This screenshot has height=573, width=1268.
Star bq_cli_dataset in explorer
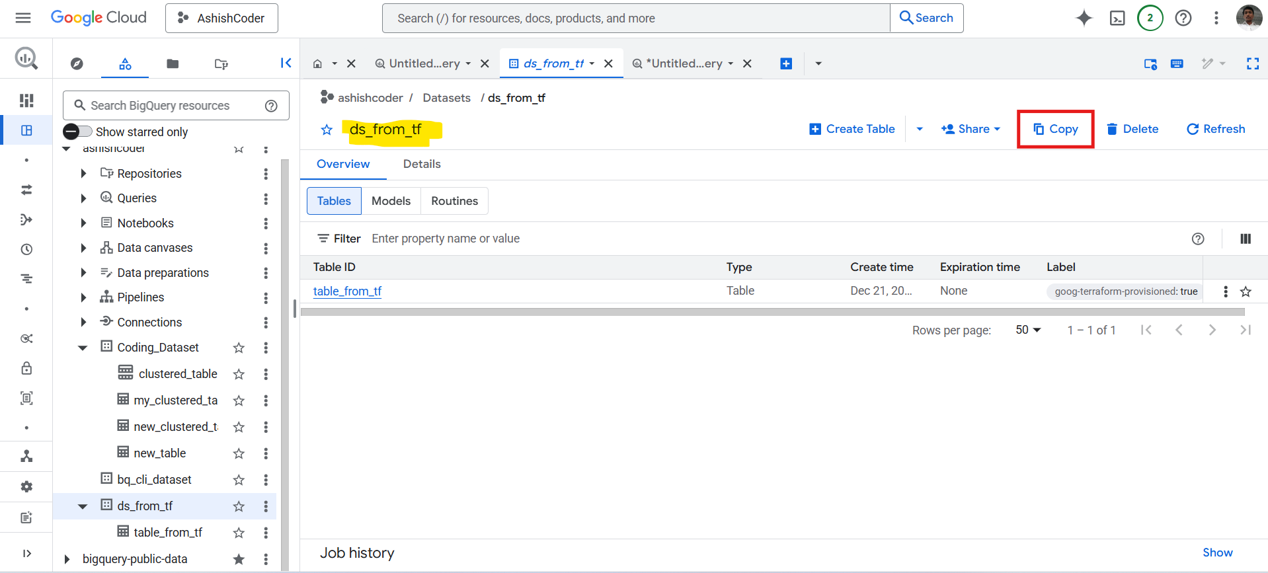239,480
